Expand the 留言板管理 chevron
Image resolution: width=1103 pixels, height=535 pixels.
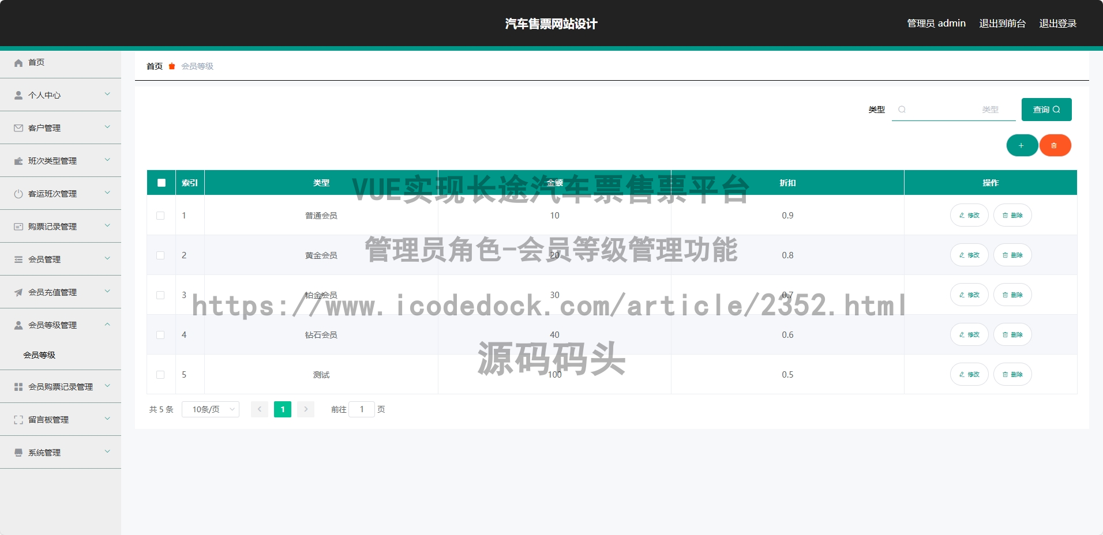tap(107, 419)
